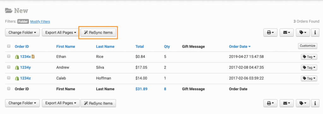The width and height of the screenshot is (323, 114).
Task: Expand the top Export All Pages dropdown
Action: (x=61, y=33)
